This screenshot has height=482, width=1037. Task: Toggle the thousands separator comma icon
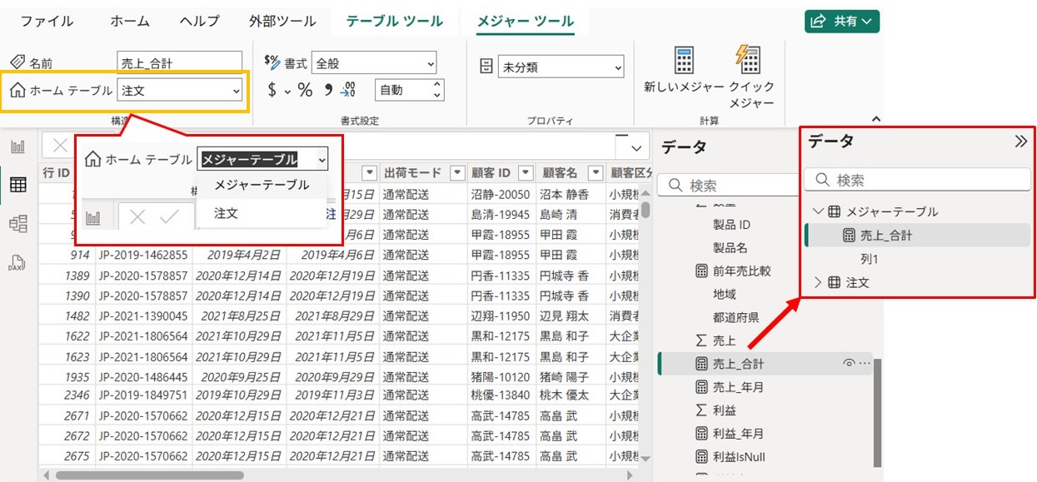click(328, 90)
